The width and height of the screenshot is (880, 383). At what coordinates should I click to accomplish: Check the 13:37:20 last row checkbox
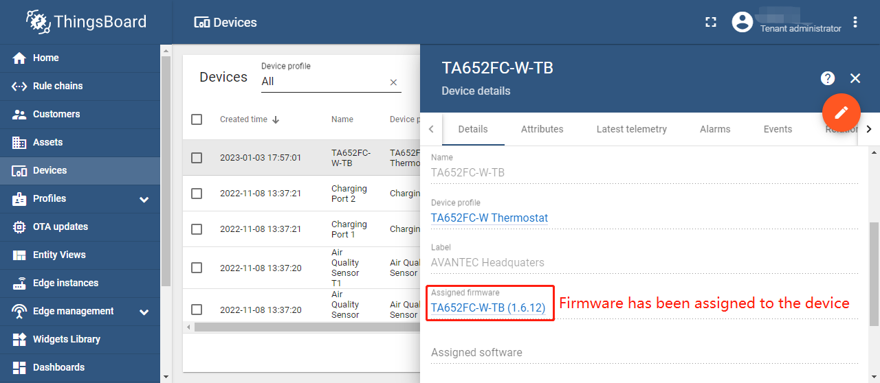click(197, 310)
